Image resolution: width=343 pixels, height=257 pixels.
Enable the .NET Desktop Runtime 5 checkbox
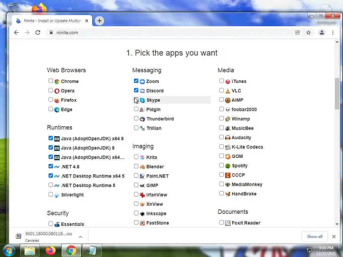pyautogui.click(x=51, y=185)
